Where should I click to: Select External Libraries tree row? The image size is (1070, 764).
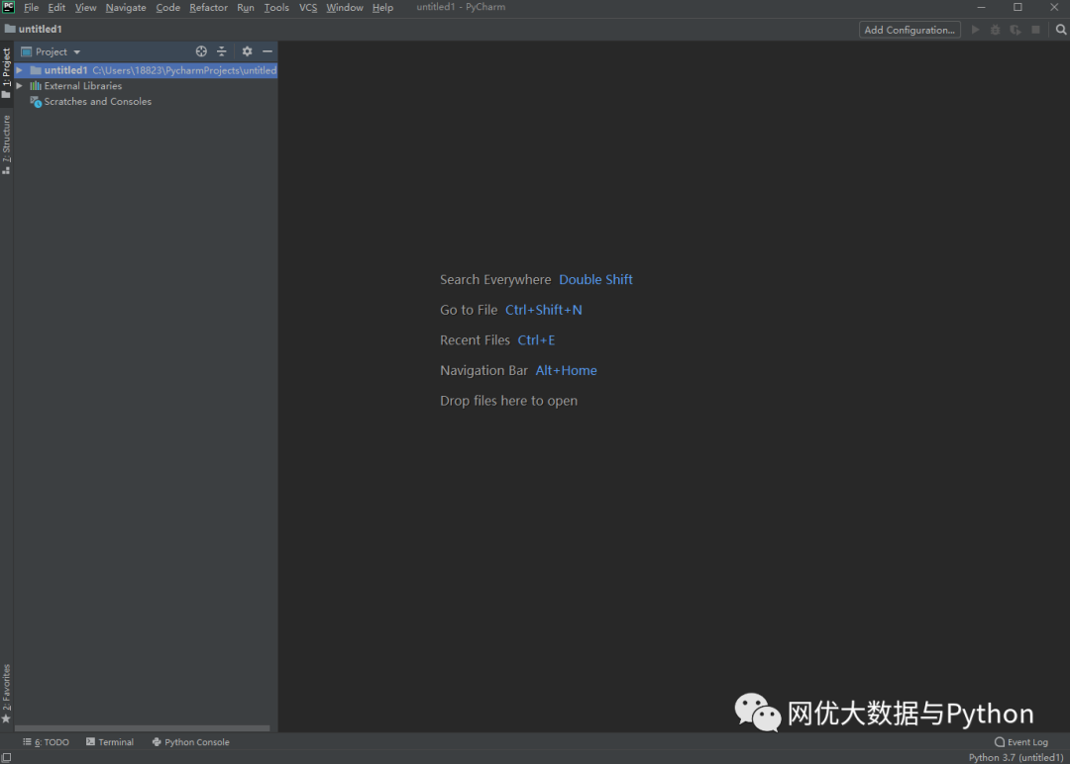click(x=146, y=86)
